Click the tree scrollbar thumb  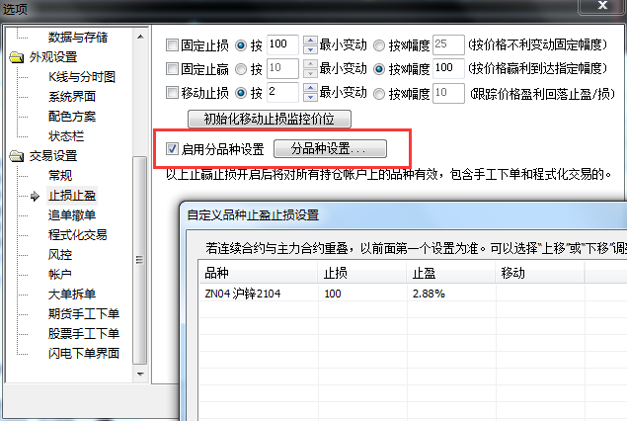click(x=140, y=260)
